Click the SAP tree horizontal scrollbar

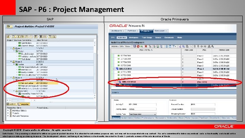[x=21, y=100]
